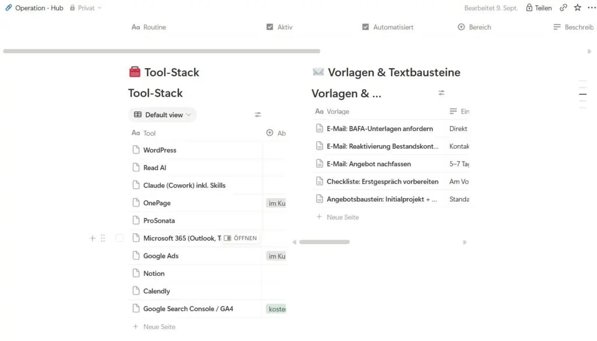Click ÖFFNEN button on Microsoft 365 row

tap(241, 238)
